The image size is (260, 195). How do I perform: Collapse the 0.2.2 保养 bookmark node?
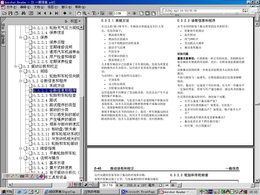point(20,38)
